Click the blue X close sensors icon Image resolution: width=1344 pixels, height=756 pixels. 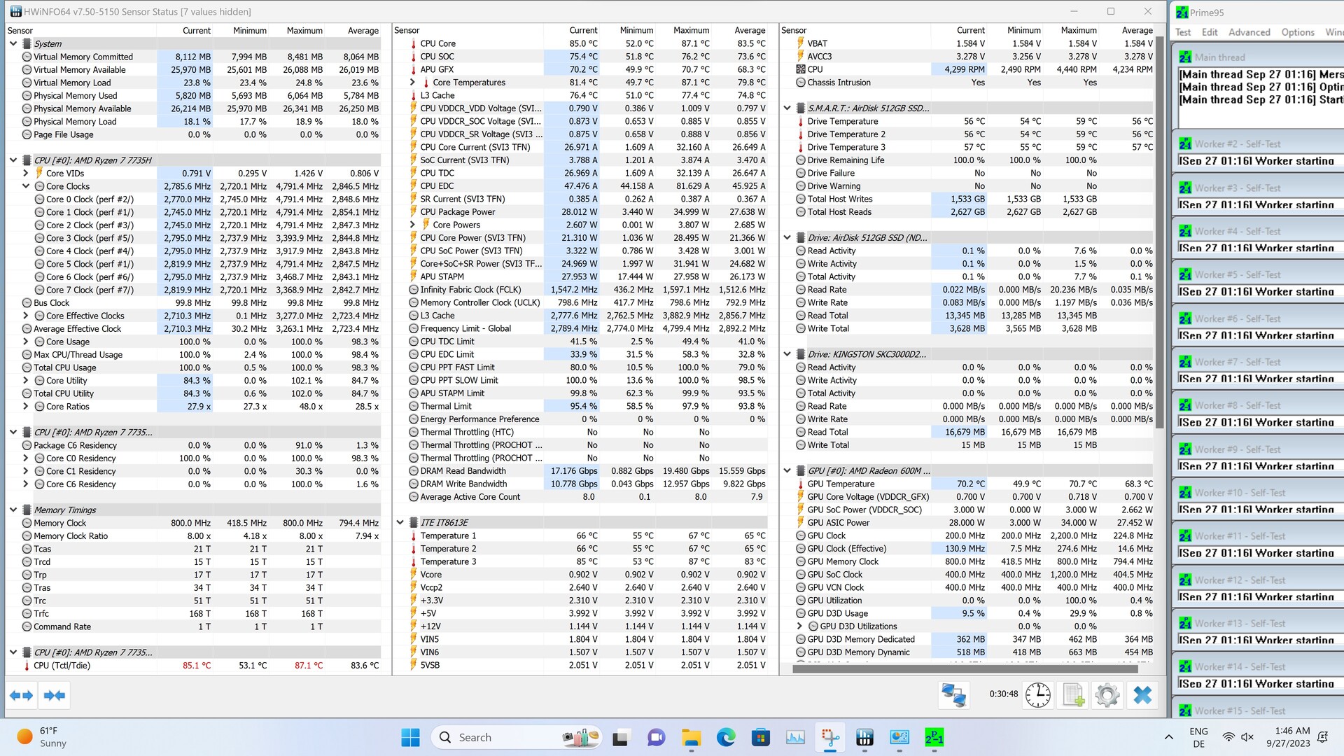pyautogui.click(x=1142, y=695)
